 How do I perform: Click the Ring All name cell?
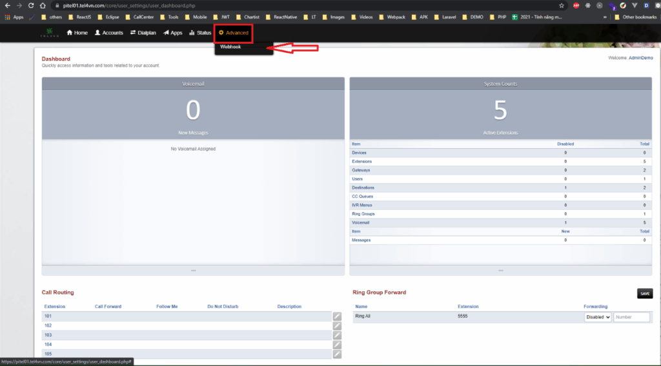pos(363,316)
